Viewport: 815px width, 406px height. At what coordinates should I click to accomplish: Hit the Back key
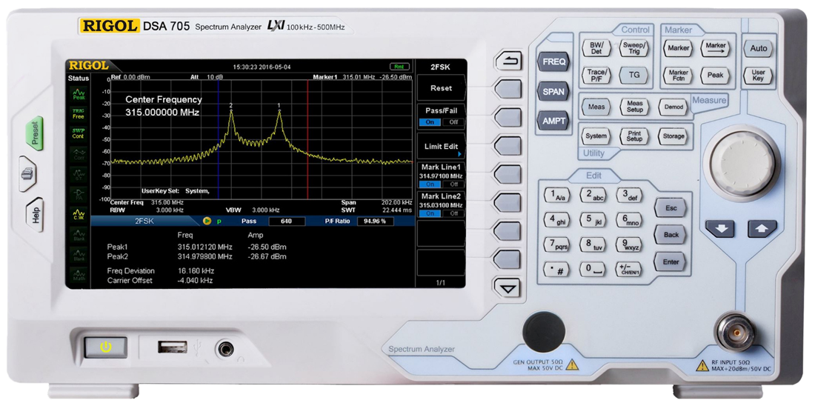click(x=671, y=234)
